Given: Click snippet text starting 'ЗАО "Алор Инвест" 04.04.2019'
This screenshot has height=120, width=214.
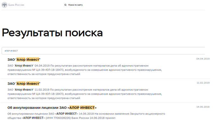Looking at the screenshot, I should pos(85,70).
